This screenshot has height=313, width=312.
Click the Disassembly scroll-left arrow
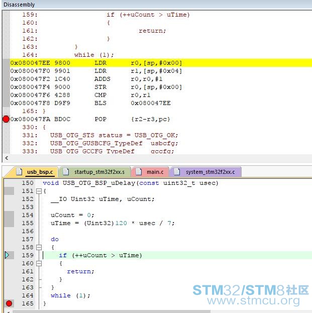7,158
